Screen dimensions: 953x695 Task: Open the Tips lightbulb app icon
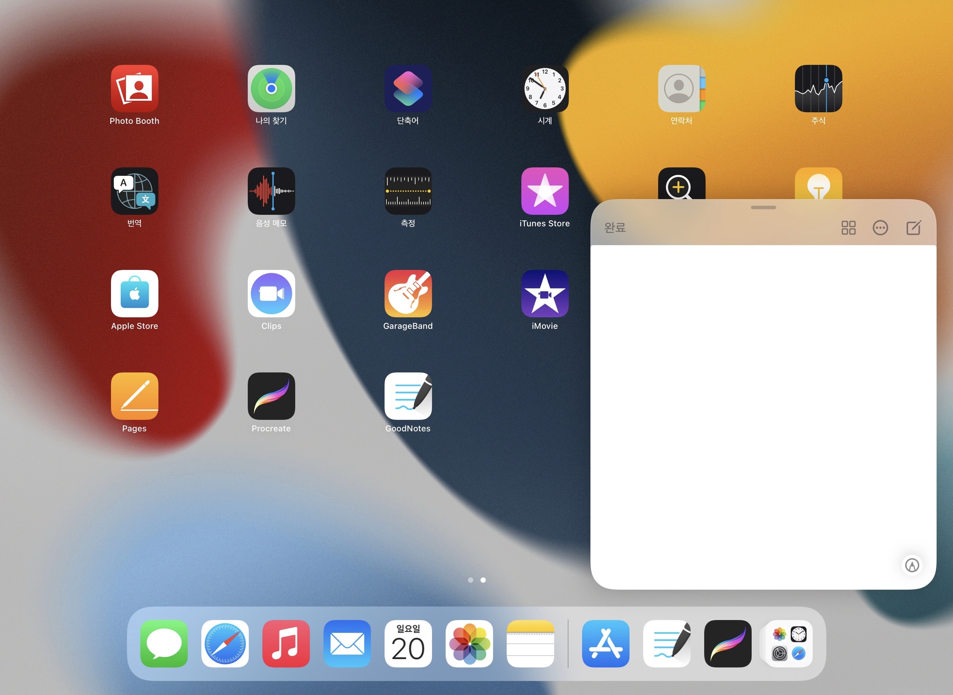818,183
